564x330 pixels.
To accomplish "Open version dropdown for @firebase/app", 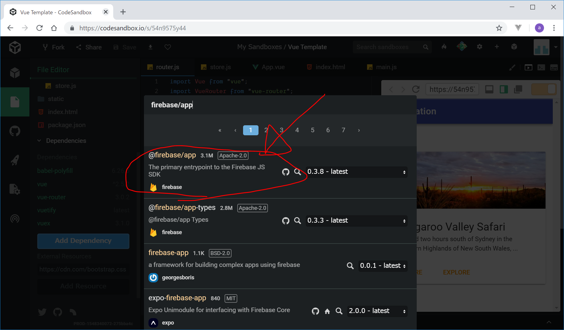I will (356, 172).
